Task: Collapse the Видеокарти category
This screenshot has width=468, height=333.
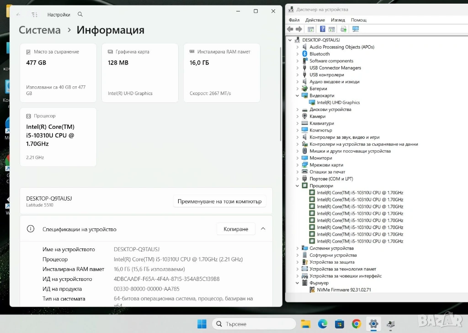Action: [x=298, y=96]
